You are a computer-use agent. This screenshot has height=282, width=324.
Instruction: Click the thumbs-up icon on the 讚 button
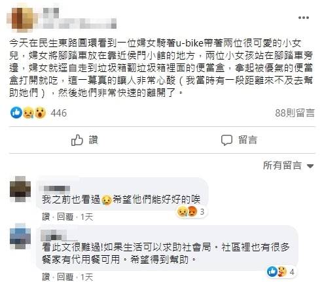point(77,140)
